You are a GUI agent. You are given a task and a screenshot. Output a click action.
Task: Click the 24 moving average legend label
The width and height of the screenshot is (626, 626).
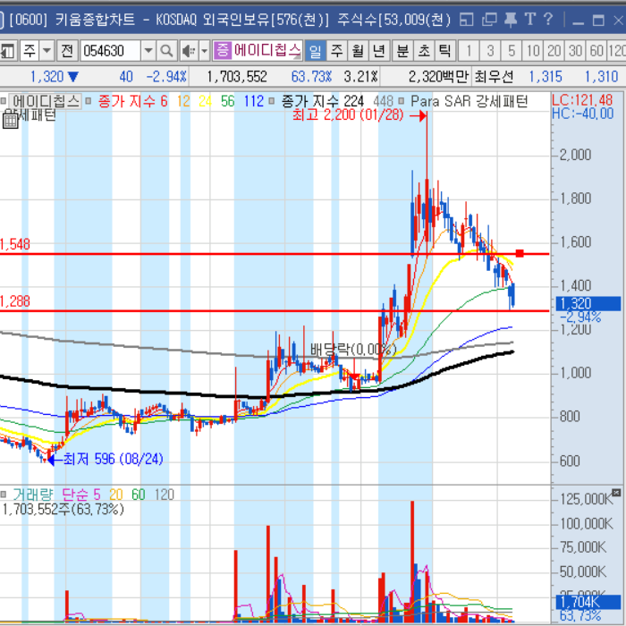click(x=205, y=101)
